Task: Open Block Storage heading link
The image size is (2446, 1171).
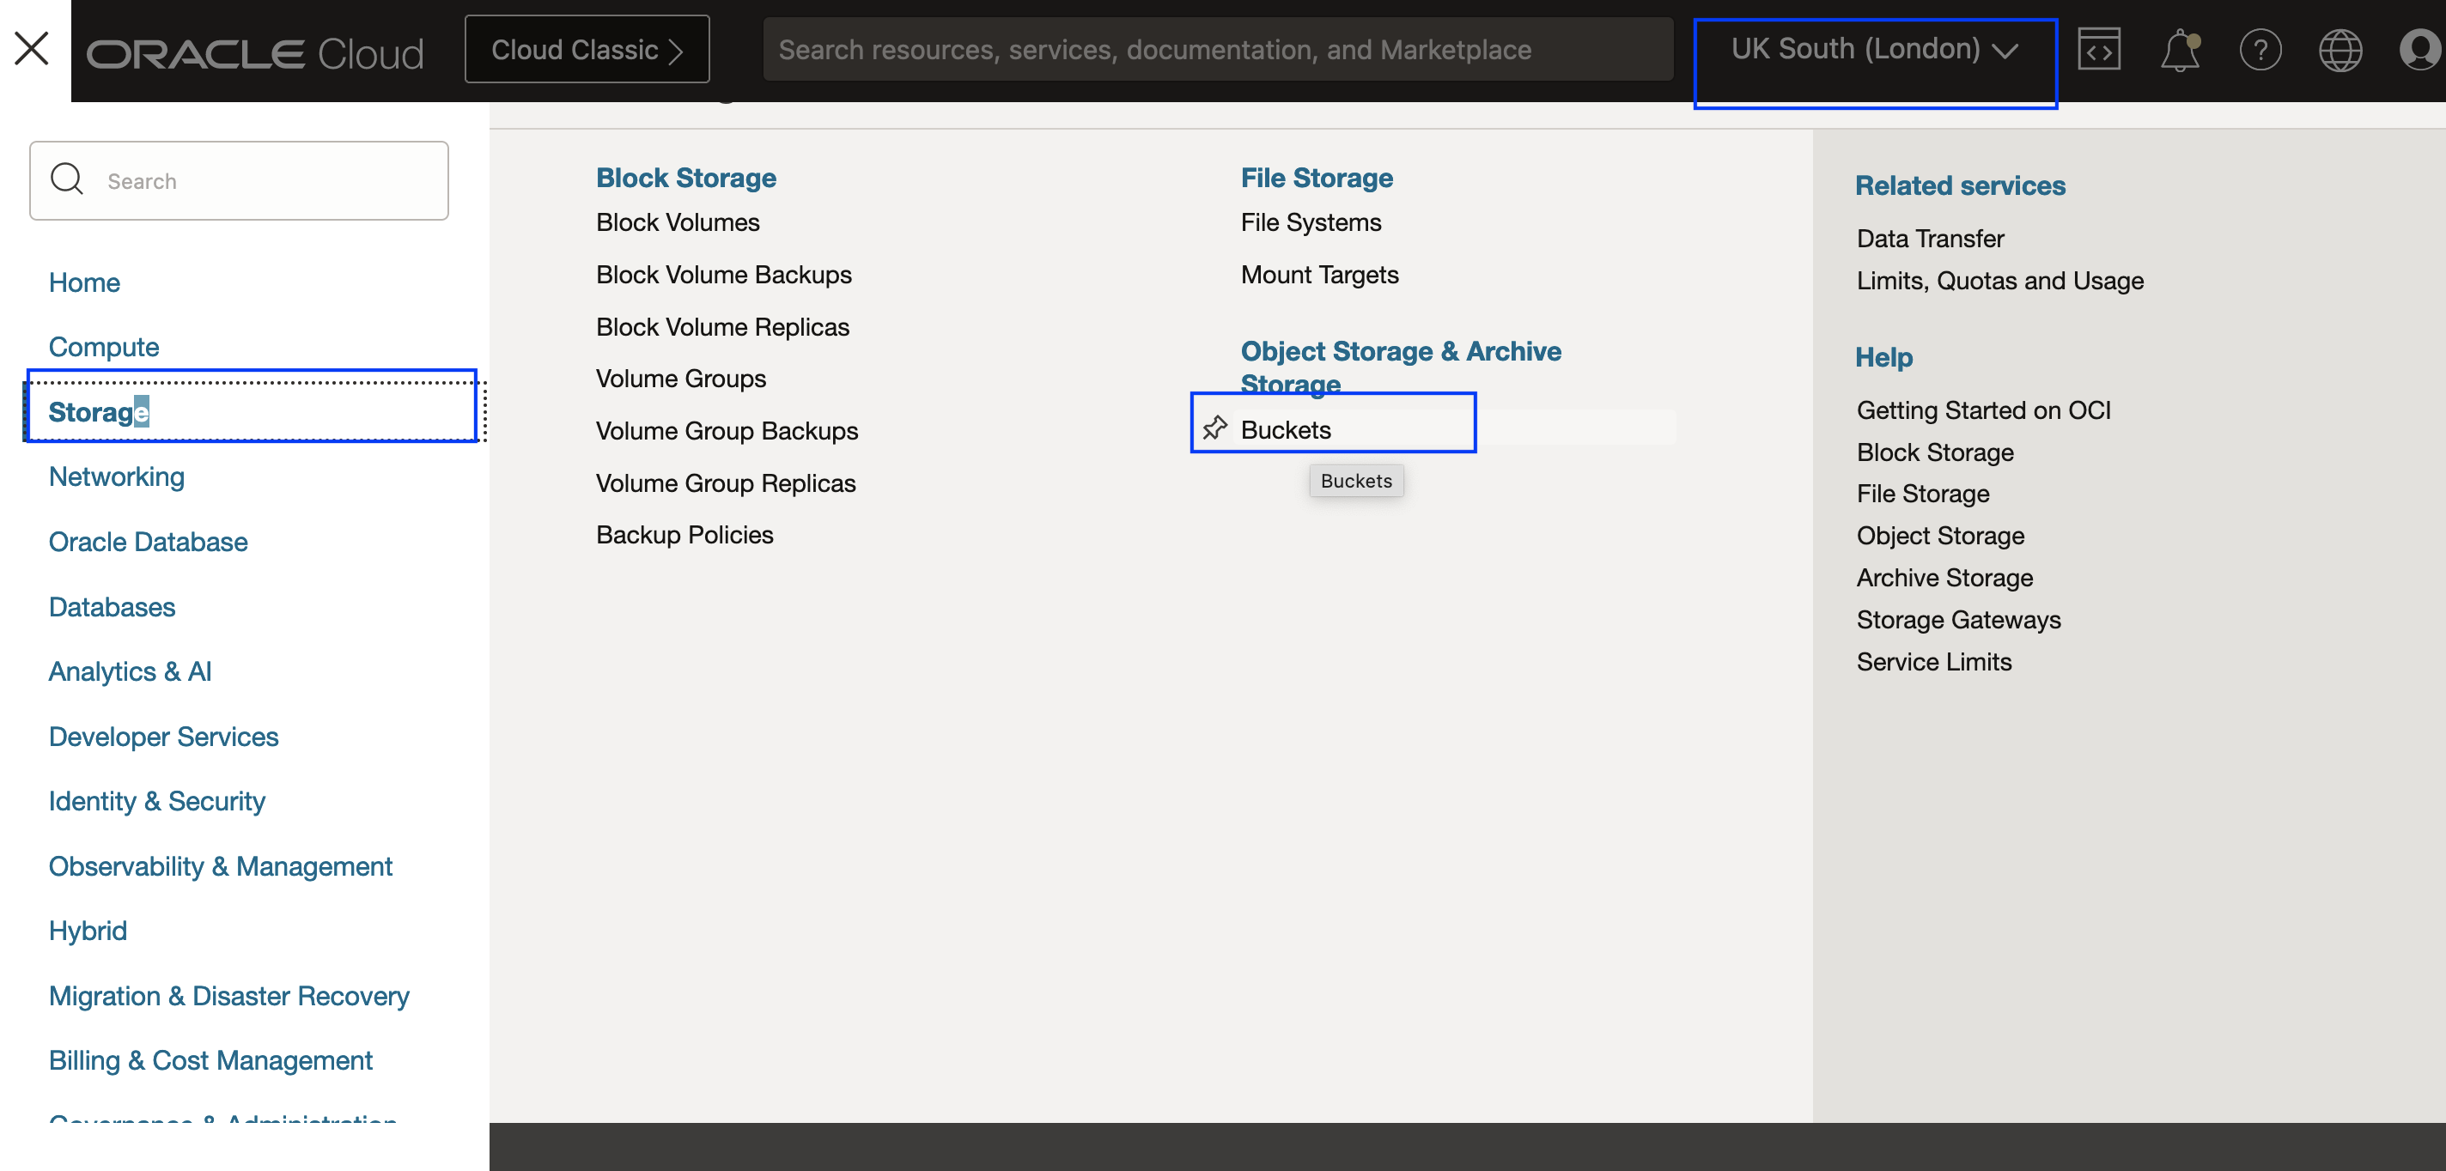Action: pos(686,178)
